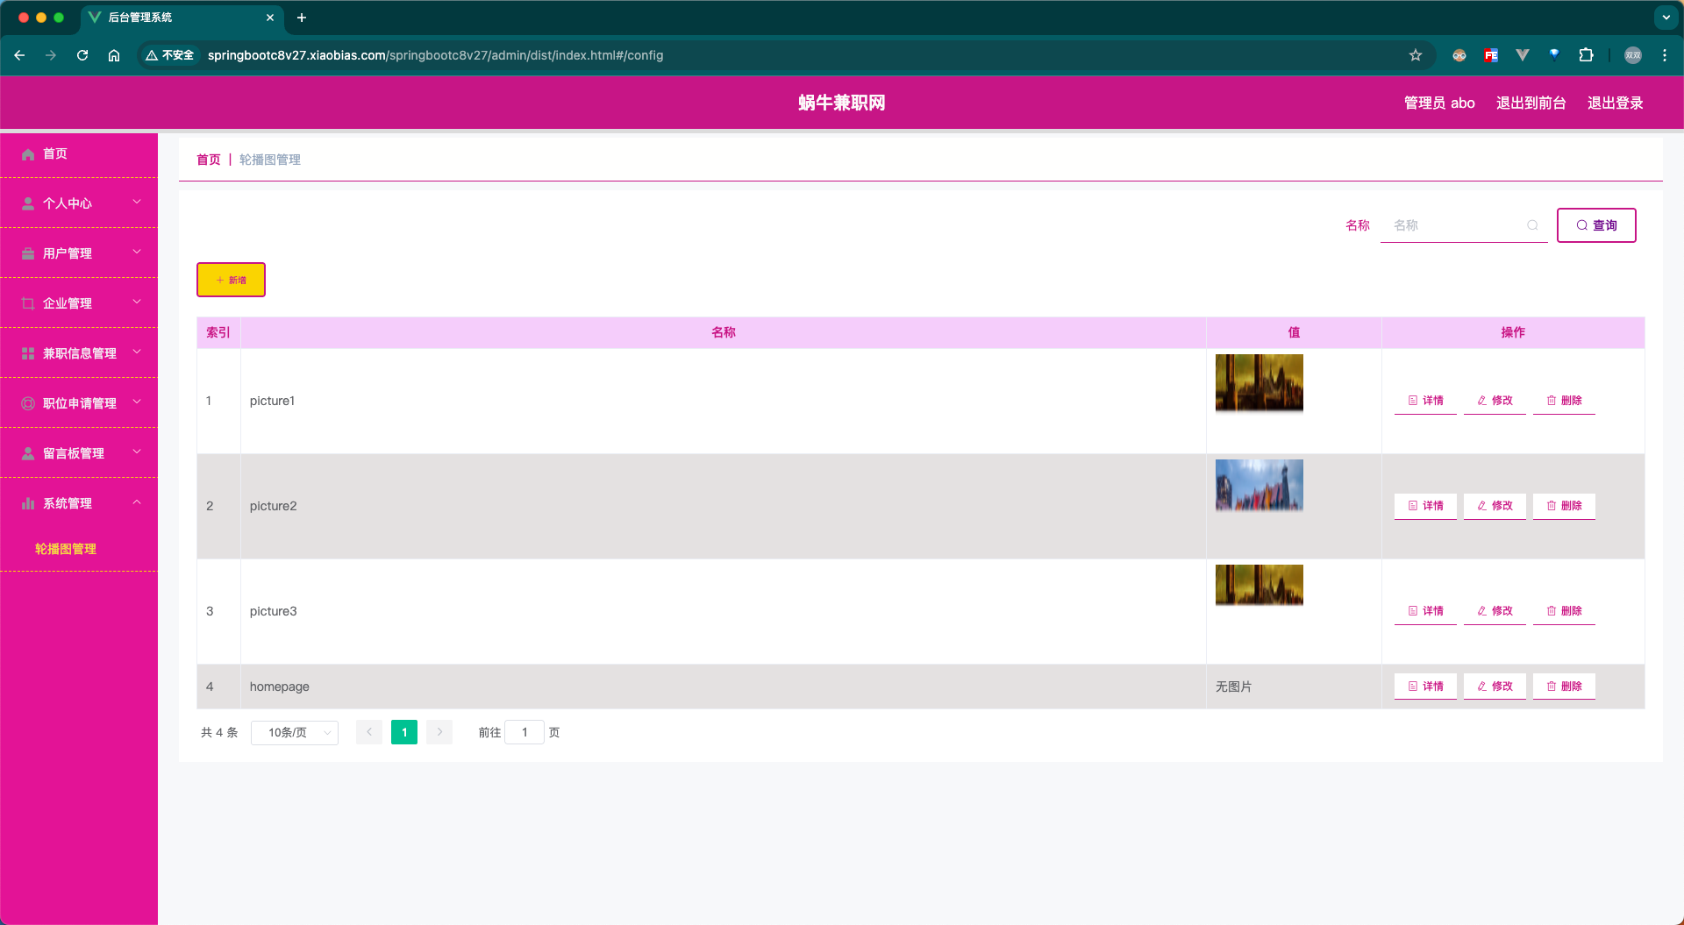Switch to the 后台管理系统 browser tab
The width and height of the screenshot is (1684, 925).
(182, 18)
